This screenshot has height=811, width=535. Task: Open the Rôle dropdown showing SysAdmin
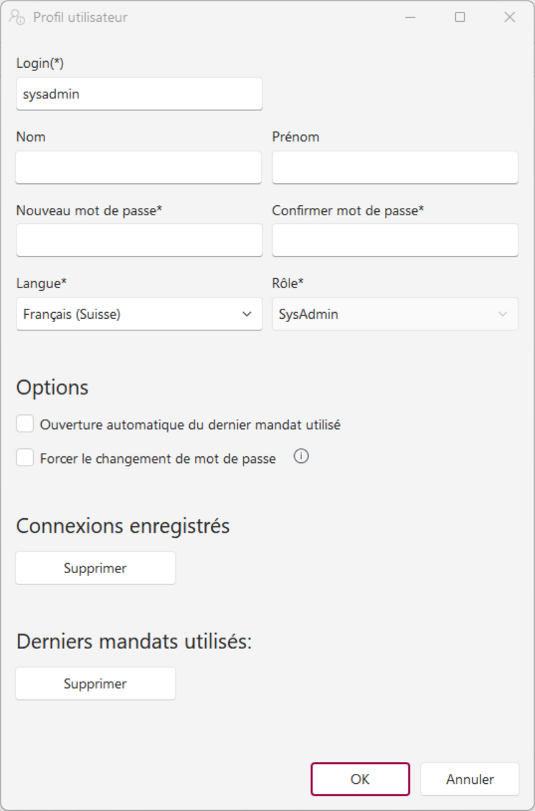click(x=395, y=314)
